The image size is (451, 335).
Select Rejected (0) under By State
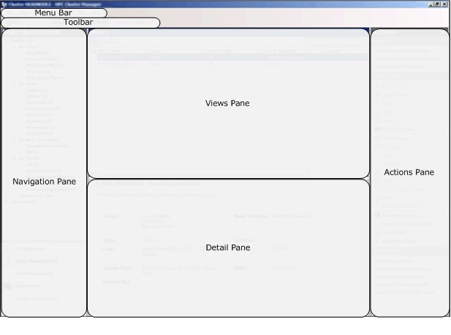coord(39,134)
